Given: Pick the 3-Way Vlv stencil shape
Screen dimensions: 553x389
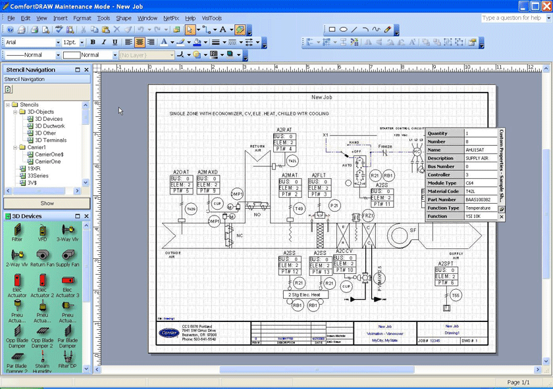Looking at the screenshot, I should click(x=68, y=230).
